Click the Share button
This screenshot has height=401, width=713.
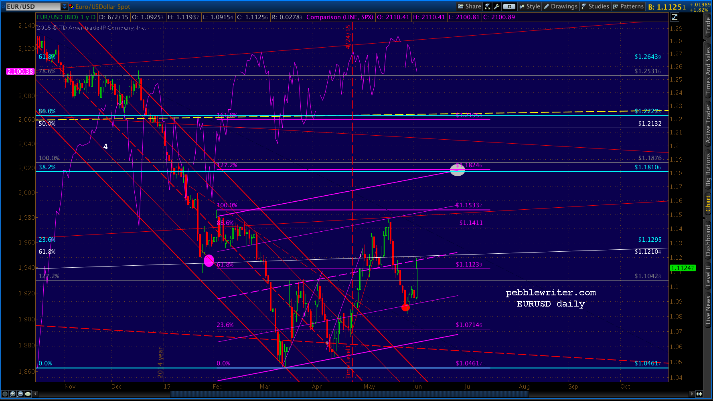tap(469, 6)
